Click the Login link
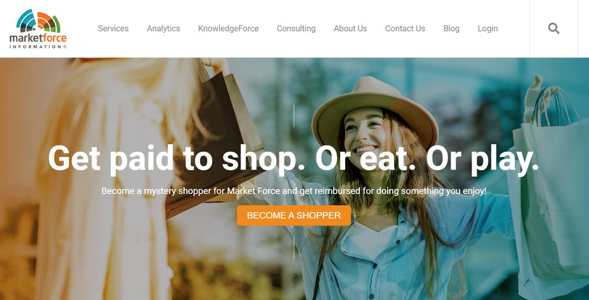589x300 pixels. pyautogui.click(x=488, y=29)
